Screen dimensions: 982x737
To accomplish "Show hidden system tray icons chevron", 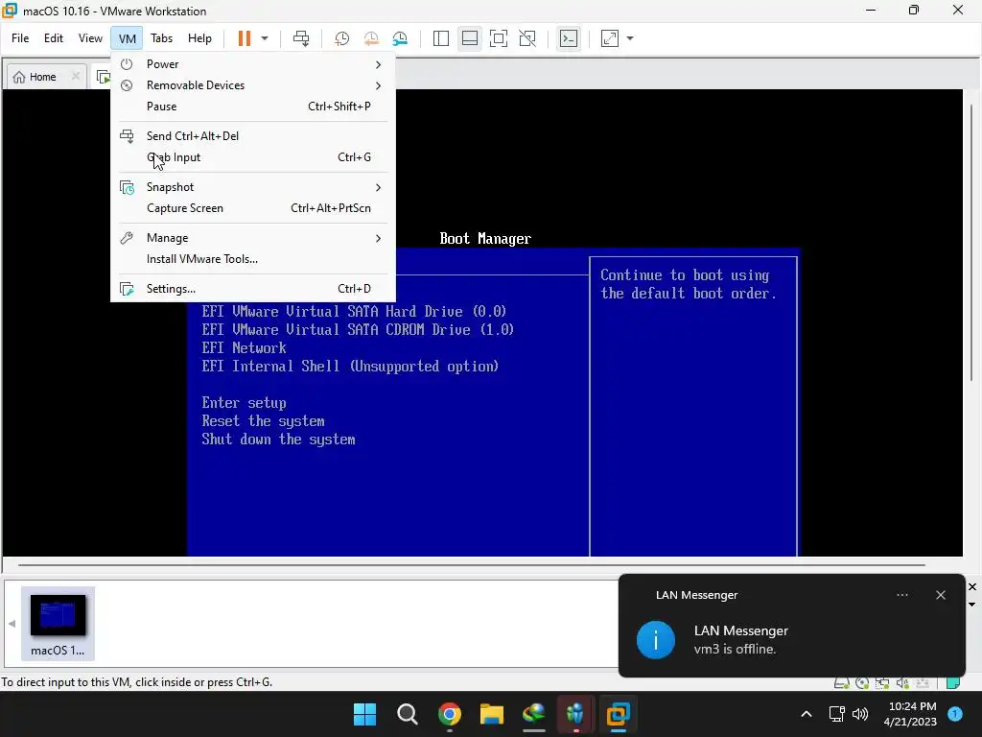I will [807, 714].
